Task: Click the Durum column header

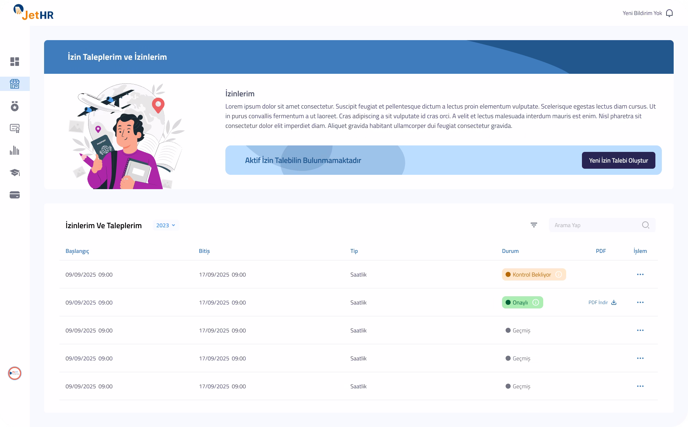Action: click(x=510, y=251)
